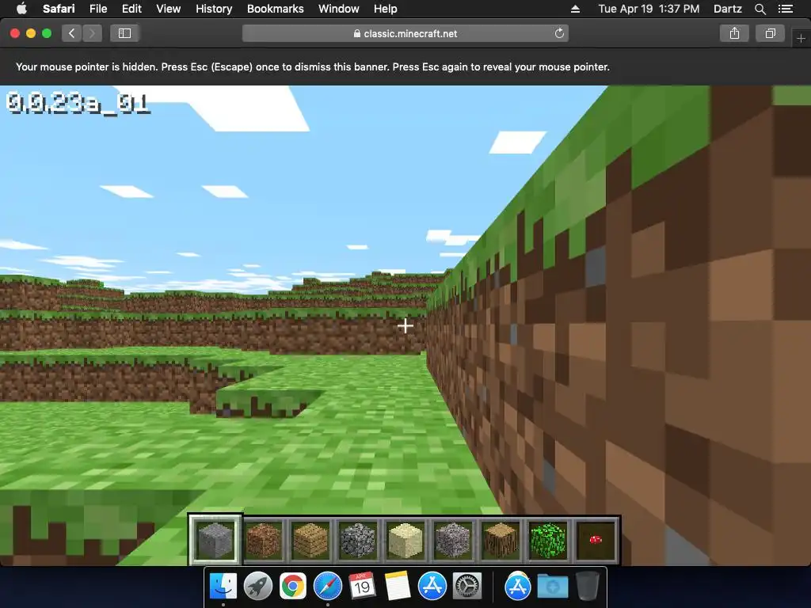Click the Dartz user name in menu bar
This screenshot has height=608, width=811.
(727, 9)
